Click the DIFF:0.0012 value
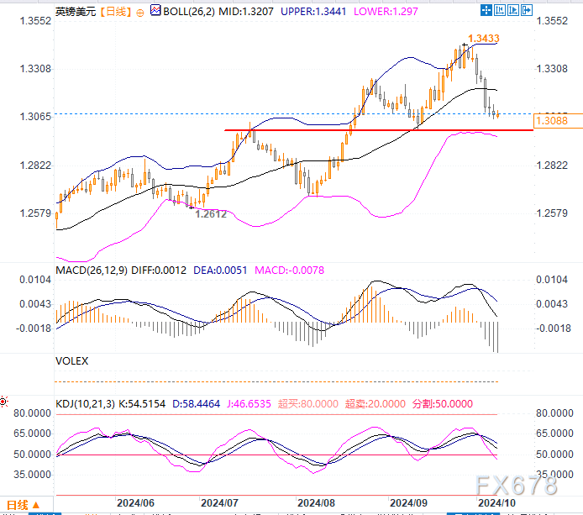This screenshot has height=515, width=583. point(159,271)
